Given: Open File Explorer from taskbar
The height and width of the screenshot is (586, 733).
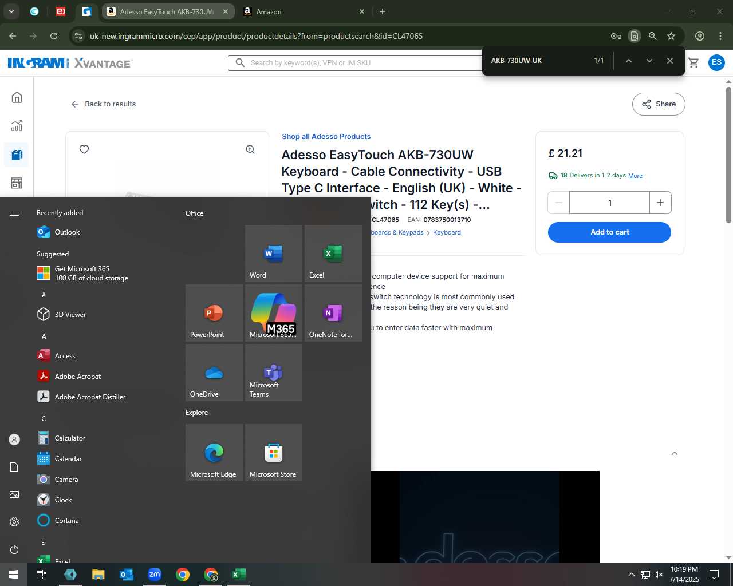Looking at the screenshot, I should point(98,575).
